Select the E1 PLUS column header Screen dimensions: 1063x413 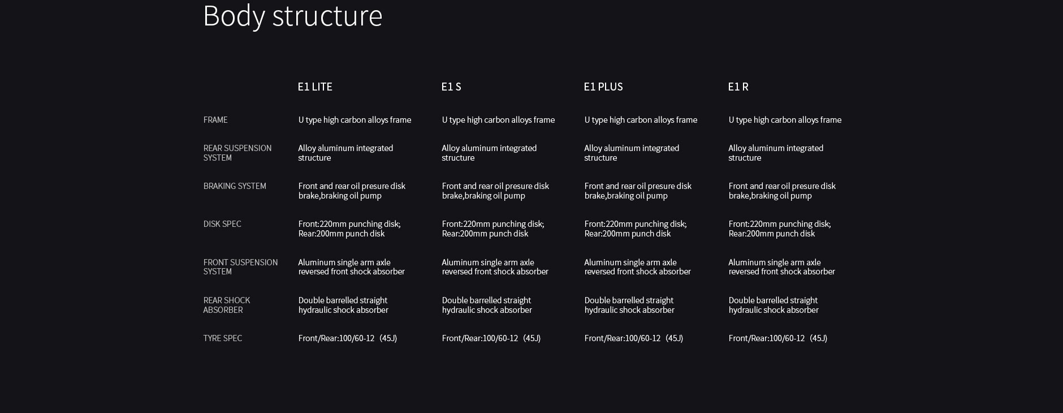603,87
